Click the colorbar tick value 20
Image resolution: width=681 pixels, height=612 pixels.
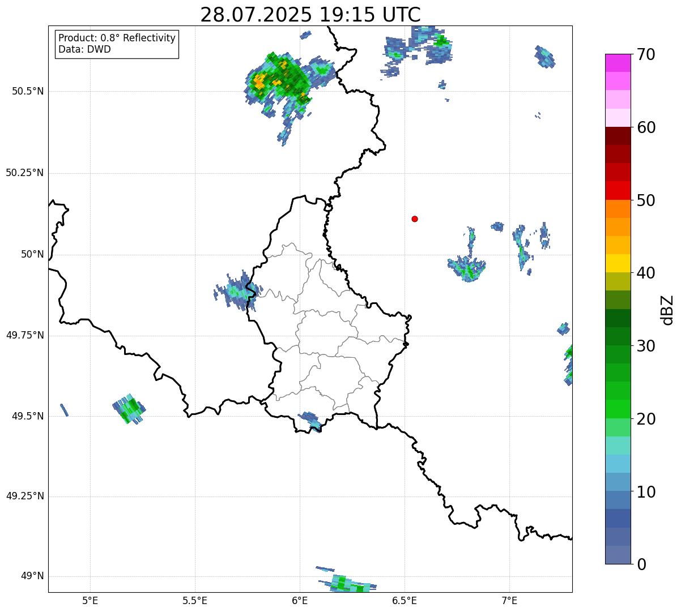(645, 419)
